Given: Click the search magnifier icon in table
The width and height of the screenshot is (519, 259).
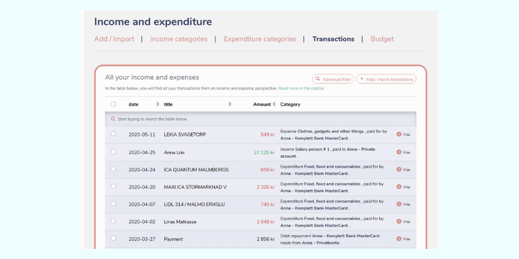Looking at the screenshot, I should (x=113, y=119).
